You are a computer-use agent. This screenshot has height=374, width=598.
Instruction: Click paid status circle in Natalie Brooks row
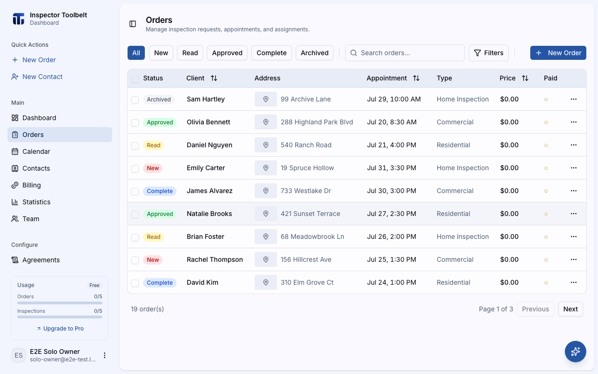point(546,214)
